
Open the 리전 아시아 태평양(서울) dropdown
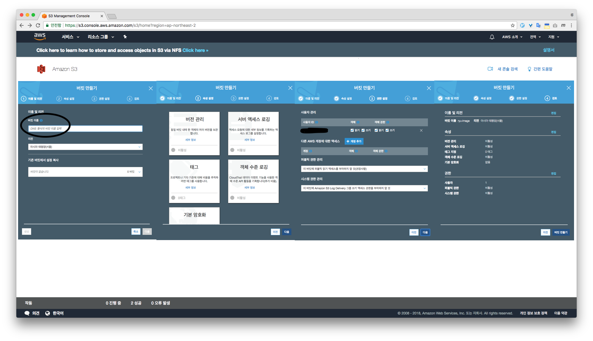point(85,147)
